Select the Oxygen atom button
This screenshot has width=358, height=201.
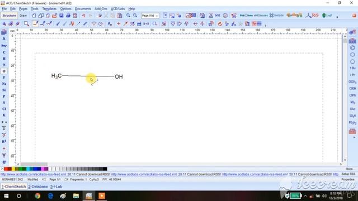(4, 71)
